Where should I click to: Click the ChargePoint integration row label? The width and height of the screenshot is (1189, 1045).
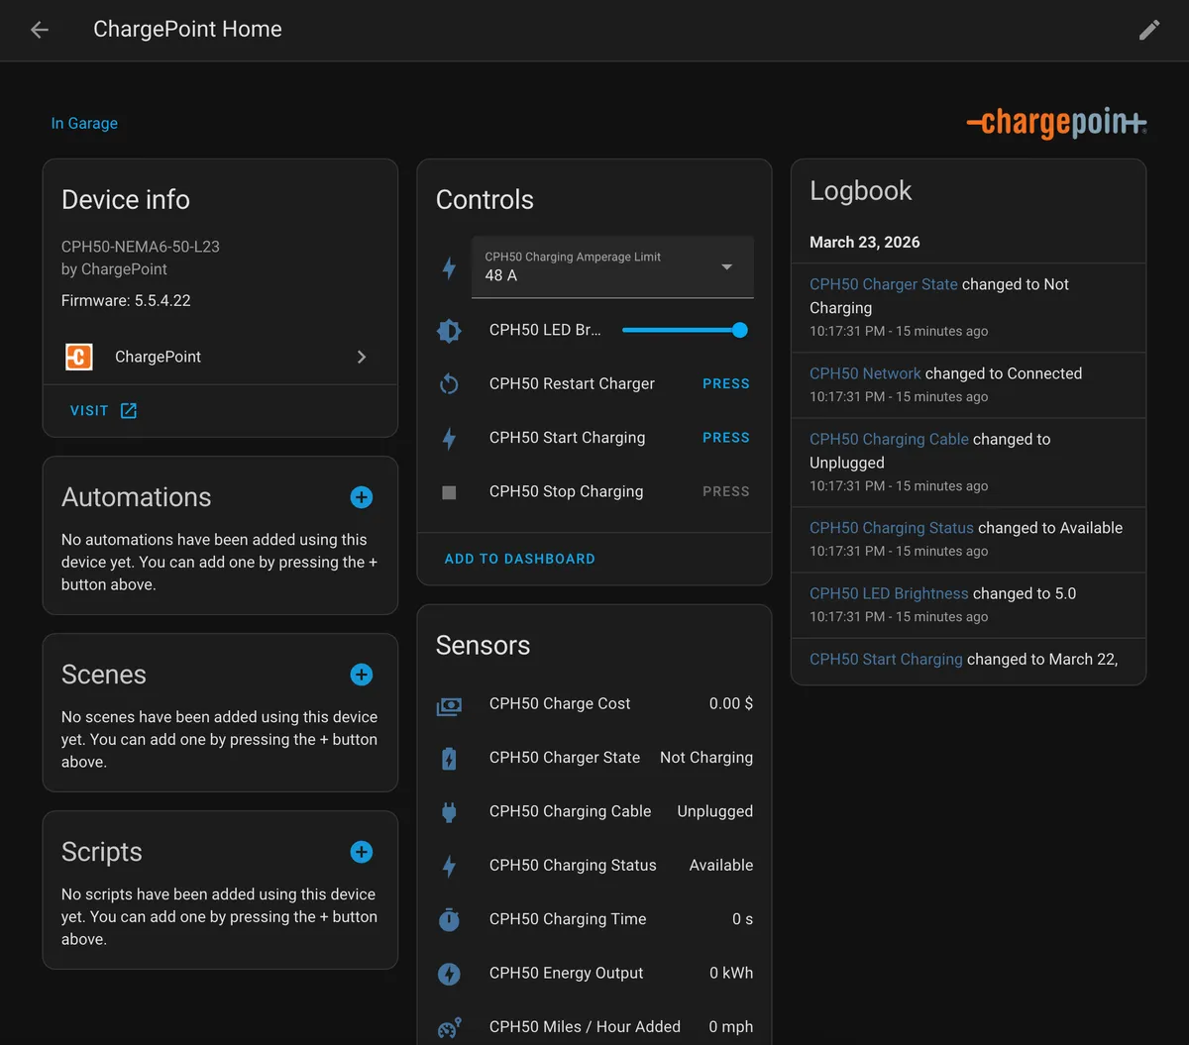[158, 357]
